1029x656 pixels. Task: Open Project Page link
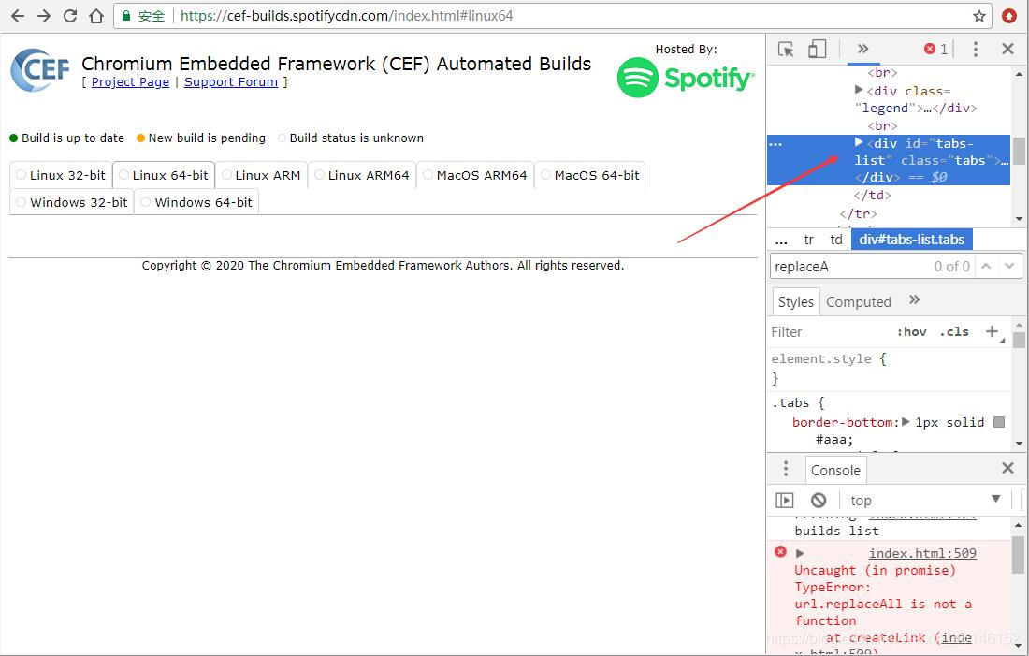(130, 82)
